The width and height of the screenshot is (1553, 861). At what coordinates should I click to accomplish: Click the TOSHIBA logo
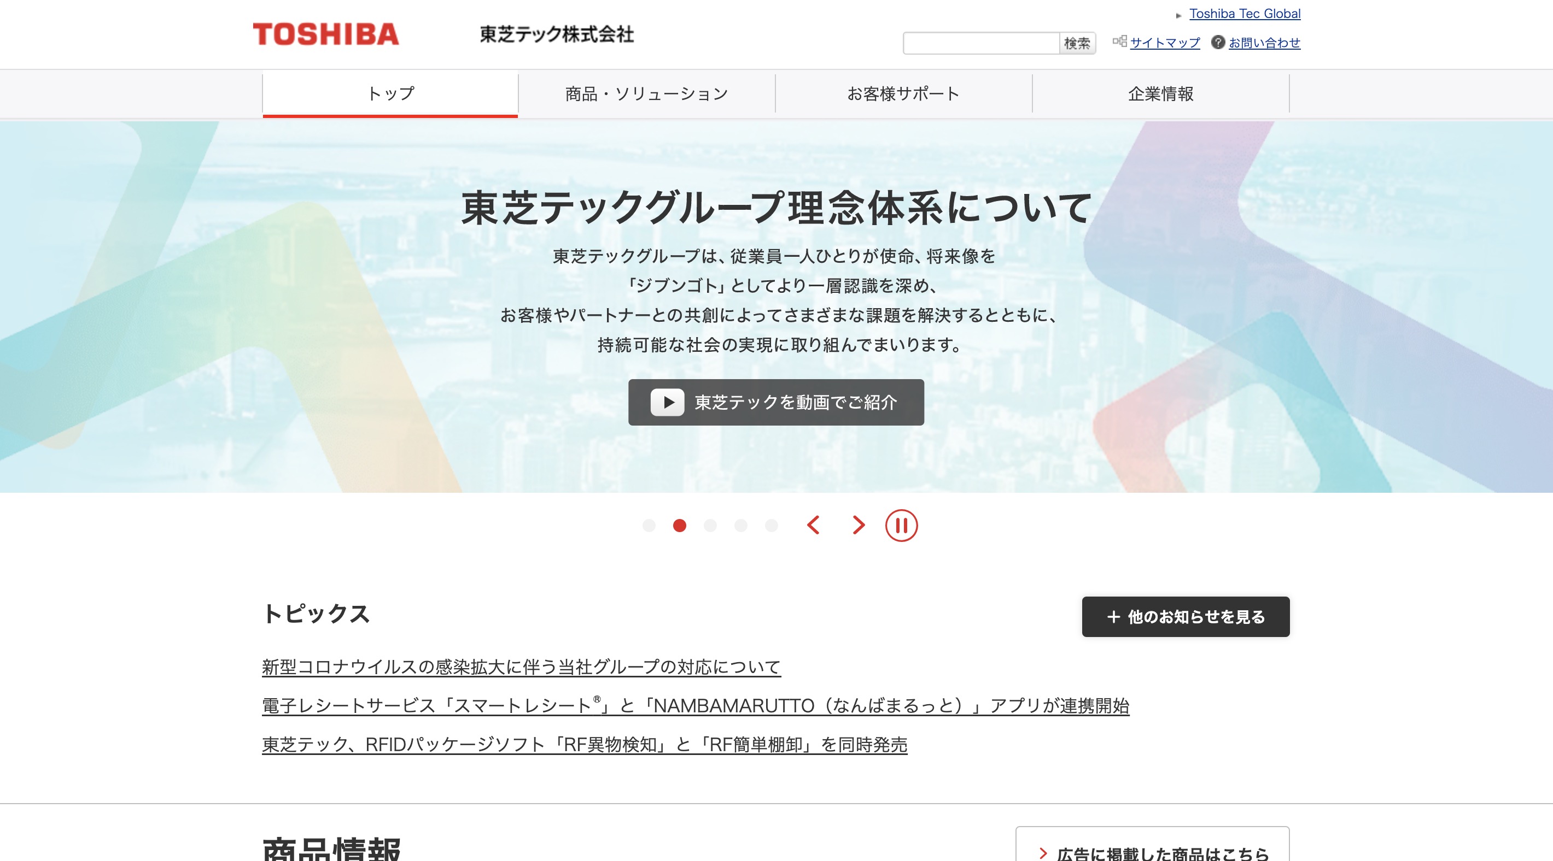point(325,34)
